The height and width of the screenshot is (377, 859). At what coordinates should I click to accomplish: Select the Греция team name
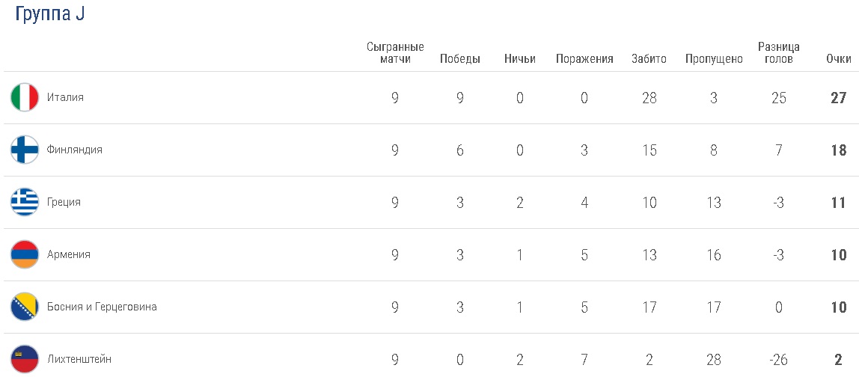point(64,202)
